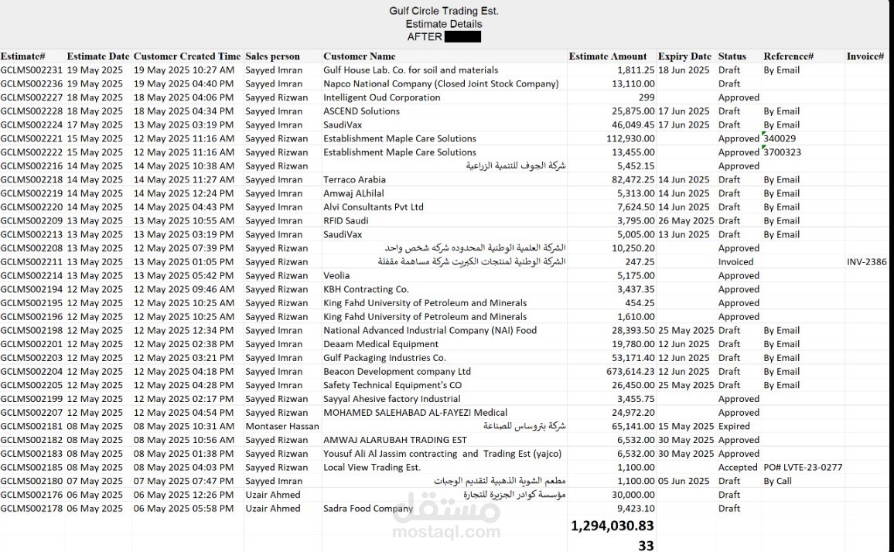
Task: Click amount 673,614.23 cell
Action: coord(630,371)
